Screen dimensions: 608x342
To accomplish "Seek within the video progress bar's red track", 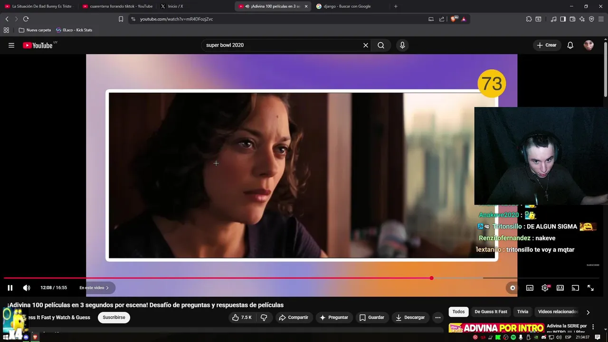I will [x=218, y=278].
